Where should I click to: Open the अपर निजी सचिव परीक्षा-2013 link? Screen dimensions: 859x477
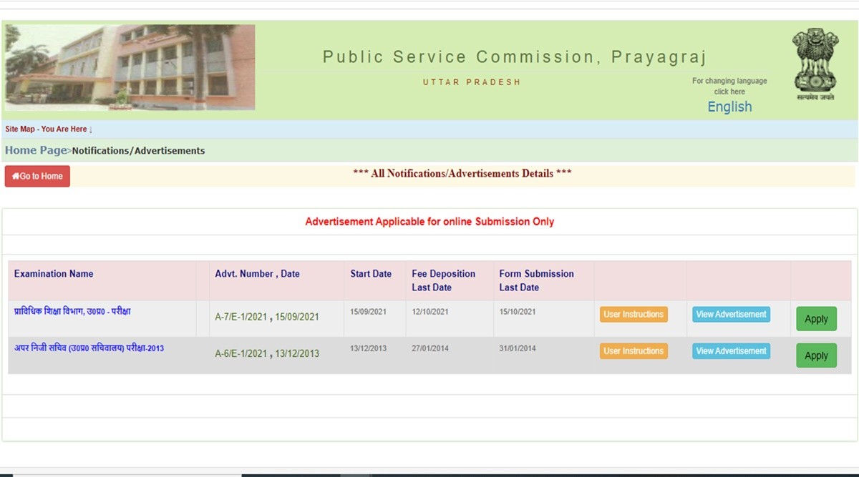tap(89, 348)
